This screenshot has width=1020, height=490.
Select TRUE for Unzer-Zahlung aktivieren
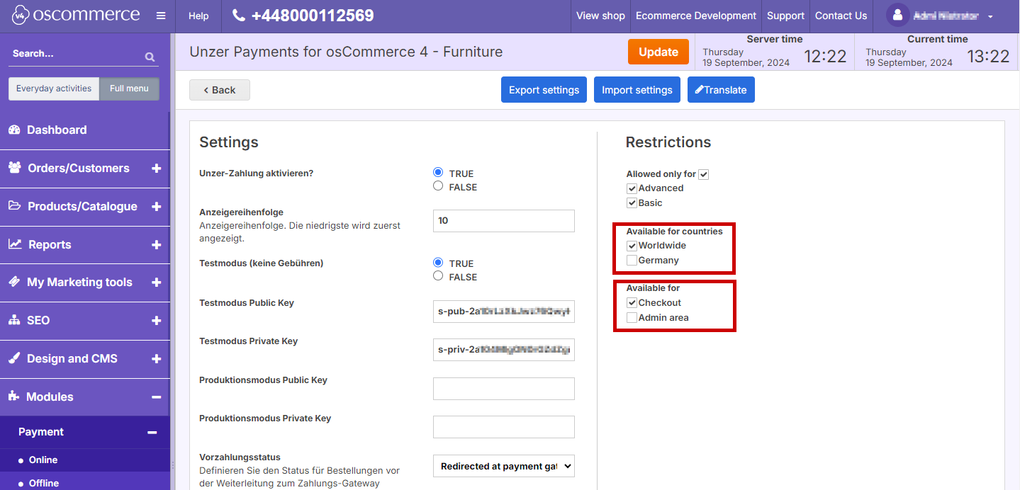tap(438, 172)
